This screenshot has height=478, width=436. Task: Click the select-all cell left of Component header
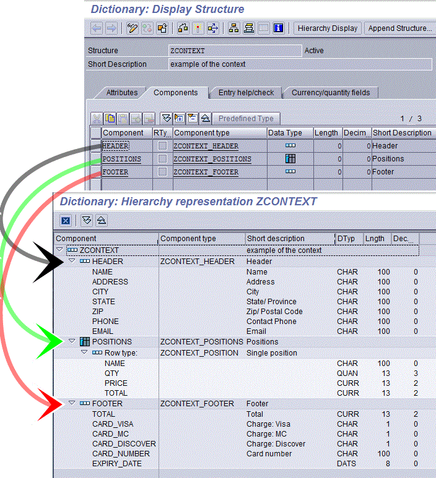(x=95, y=133)
